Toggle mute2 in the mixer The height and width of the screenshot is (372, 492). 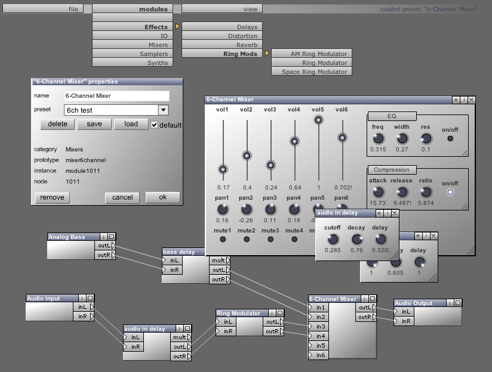click(x=247, y=239)
